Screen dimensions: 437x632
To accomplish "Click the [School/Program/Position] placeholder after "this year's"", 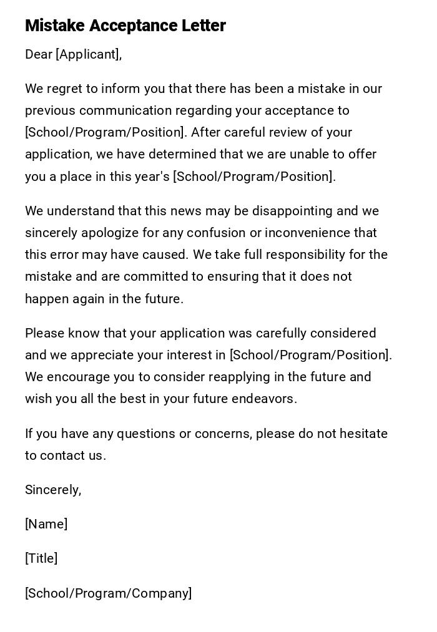I will click(253, 177).
